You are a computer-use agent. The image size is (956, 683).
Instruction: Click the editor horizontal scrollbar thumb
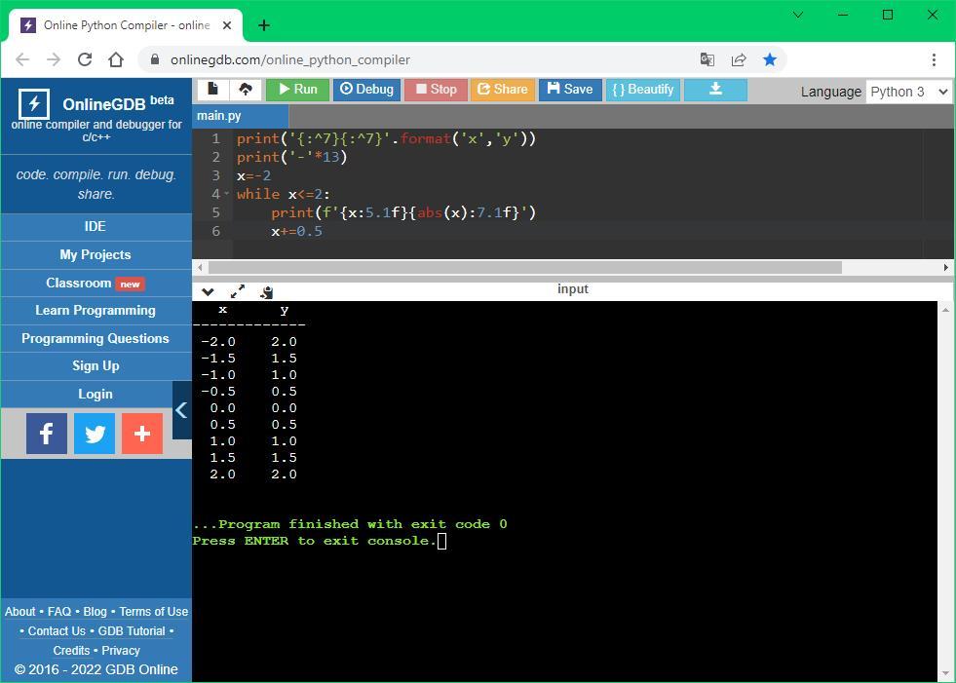[525, 267]
